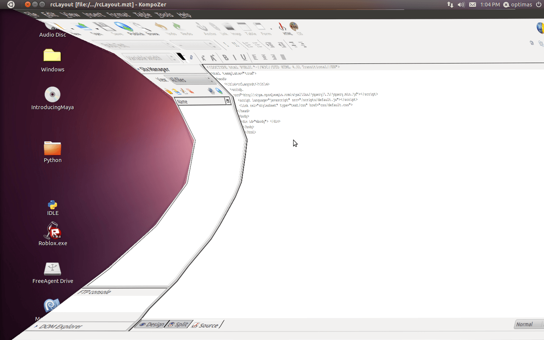Viewport: 544px width, 340px height.
Task: Open the sound volume indicator
Action: 461,5
